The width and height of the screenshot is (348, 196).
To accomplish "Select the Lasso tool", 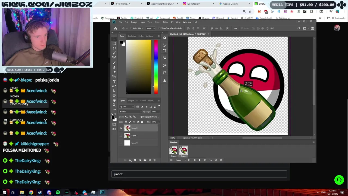I will [x=114, y=48].
